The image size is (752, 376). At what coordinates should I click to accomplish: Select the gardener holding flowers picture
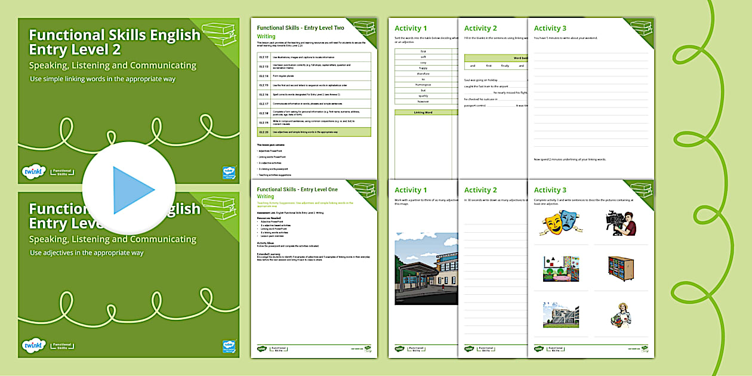(621, 315)
